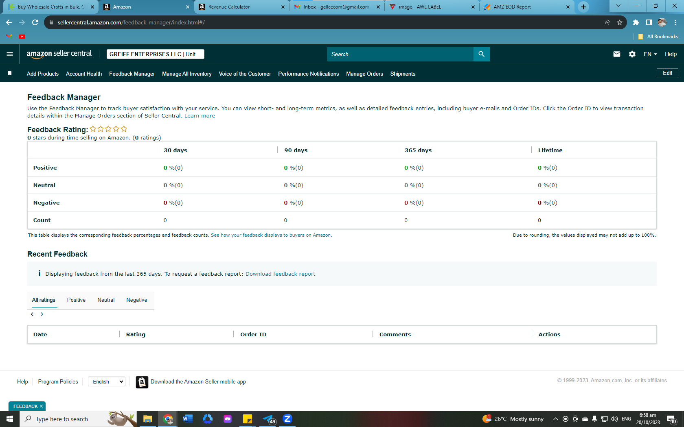Select the Negative ratings tab

[137, 300]
